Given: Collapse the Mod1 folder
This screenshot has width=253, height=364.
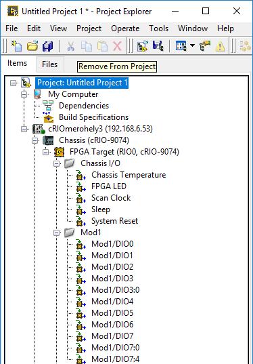Looking at the screenshot, I should 57,232.
